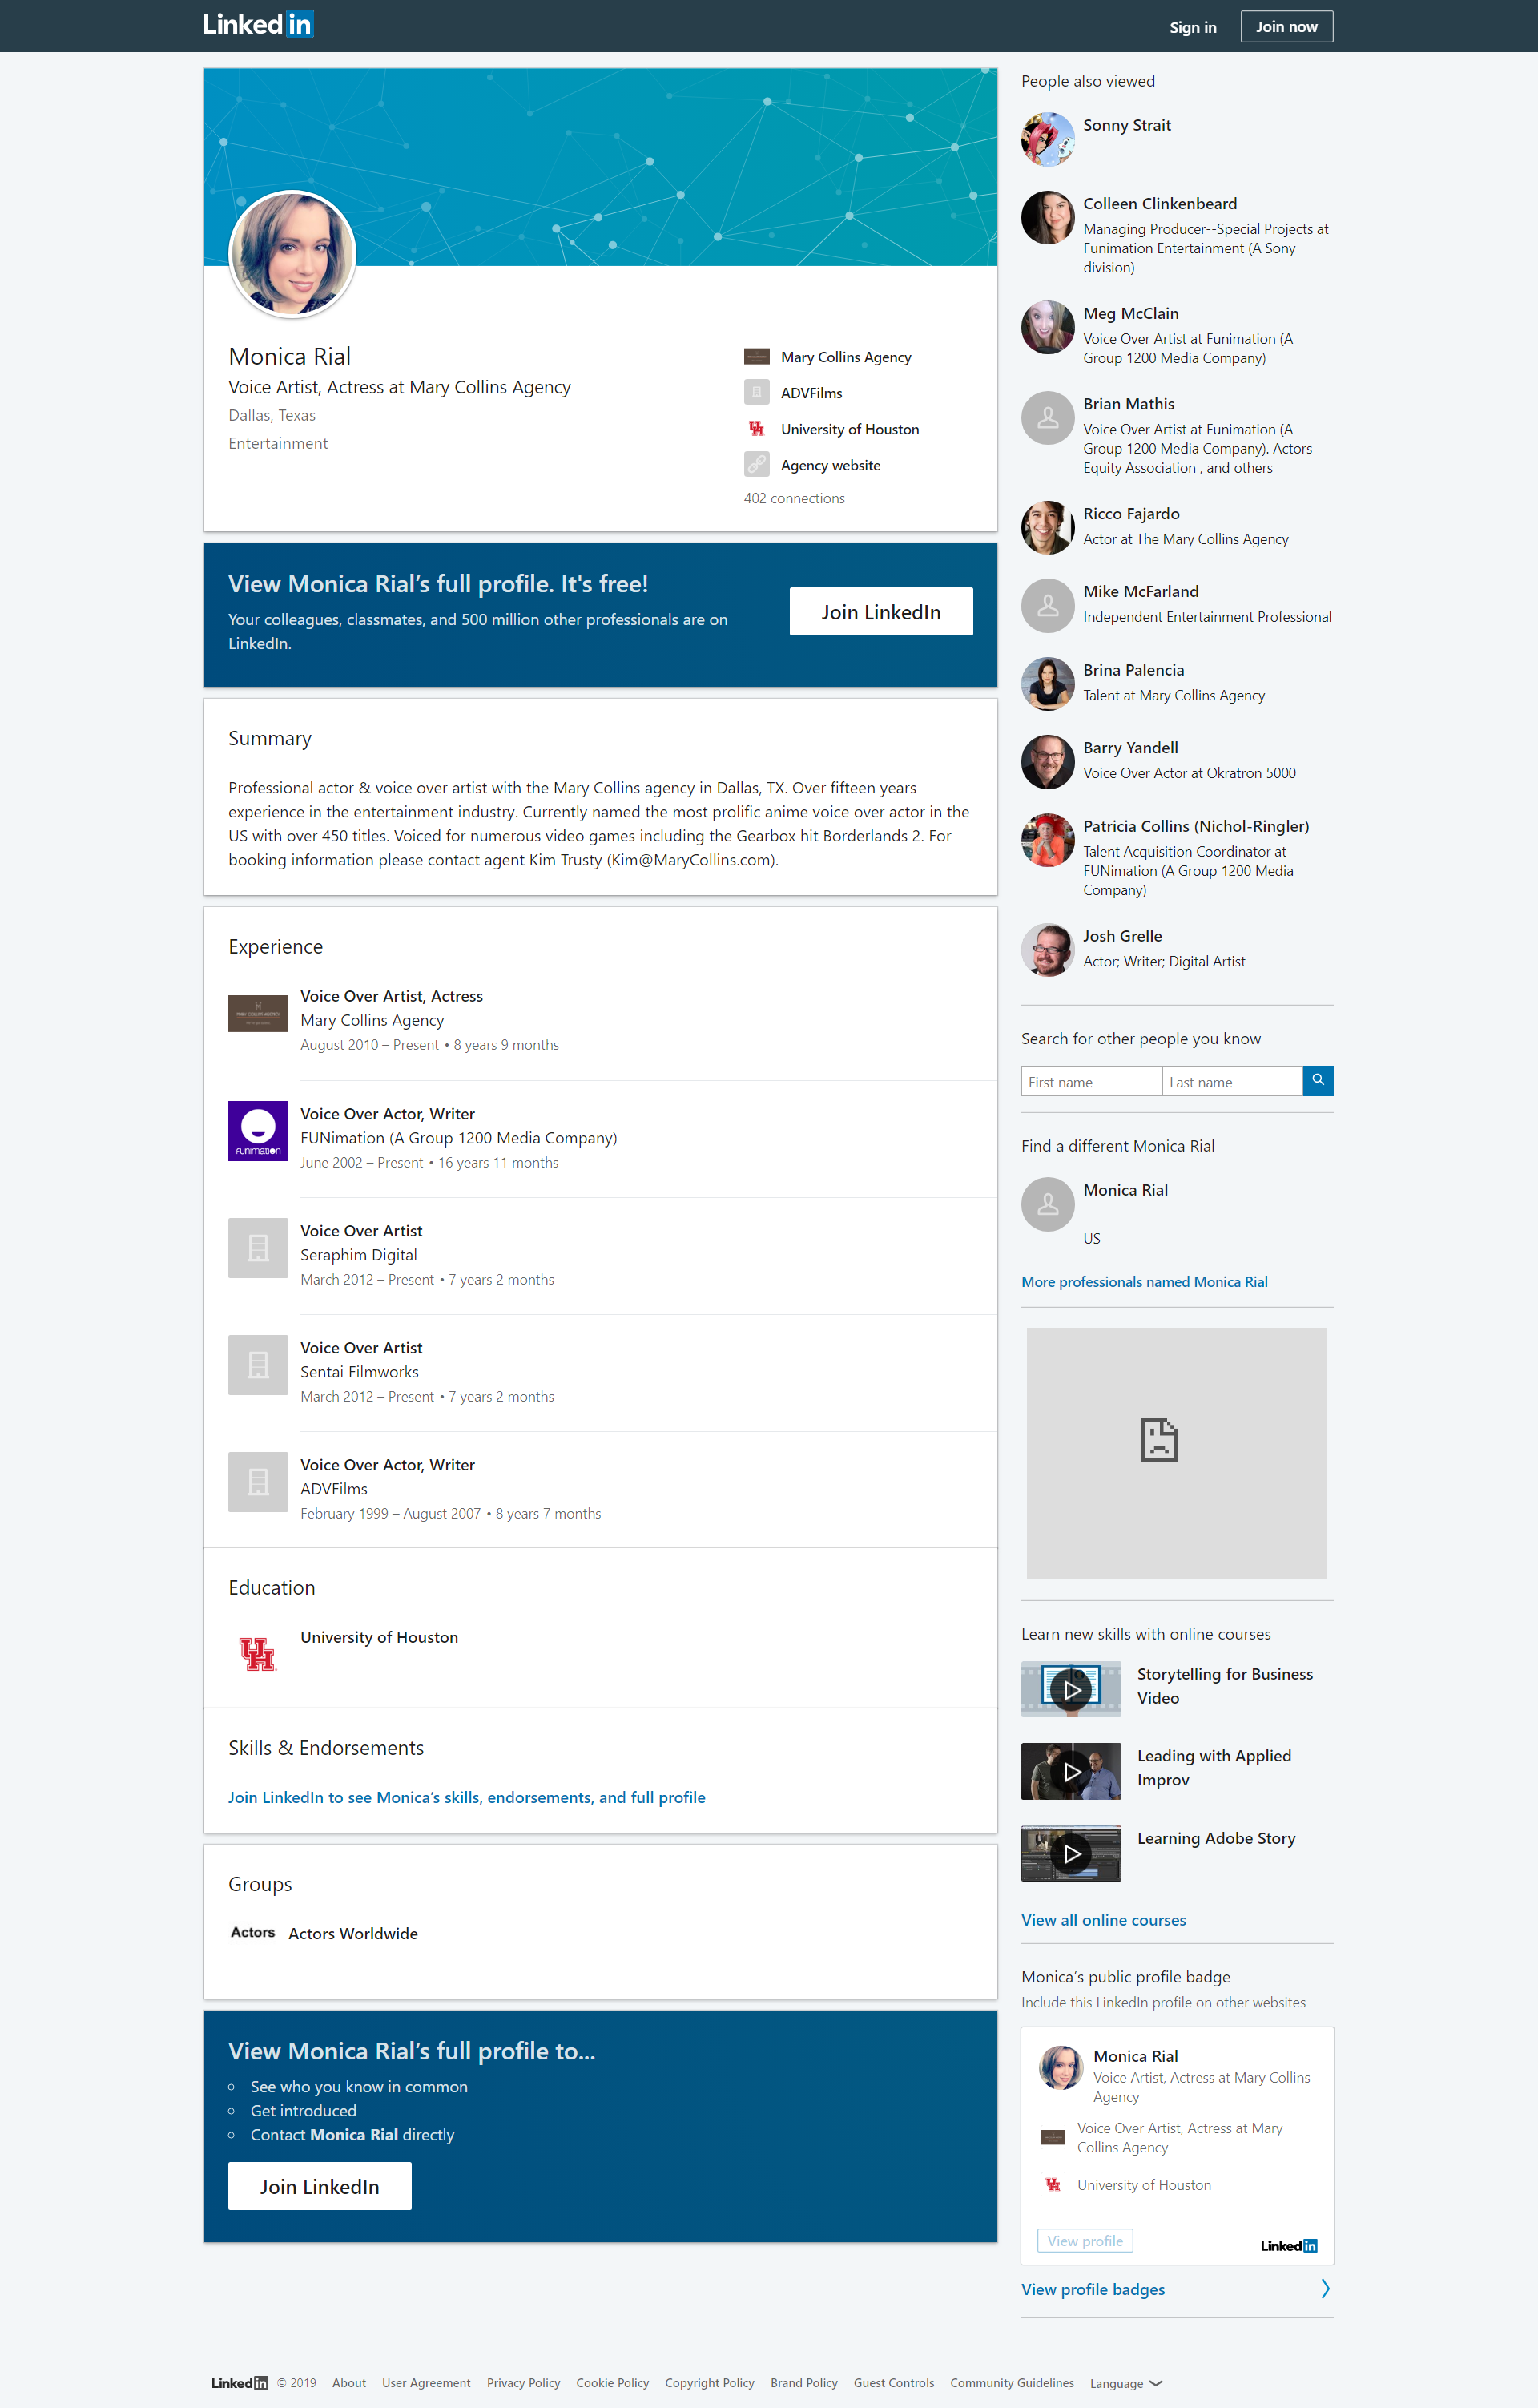Open Sonny Strait's avatar
This screenshot has width=1538, height=2408.
(x=1047, y=139)
